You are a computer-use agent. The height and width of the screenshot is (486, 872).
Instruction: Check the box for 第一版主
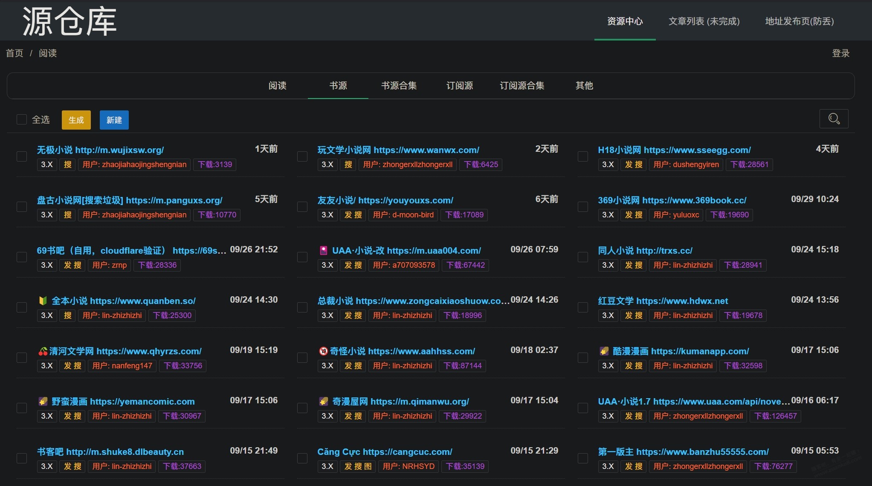click(x=583, y=458)
